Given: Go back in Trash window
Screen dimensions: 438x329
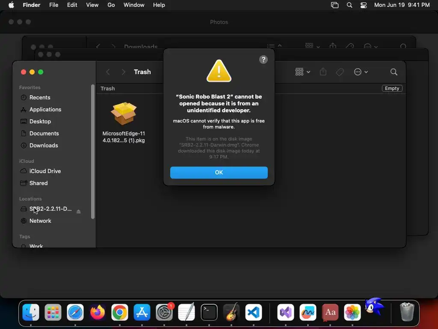Looking at the screenshot, I should pyautogui.click(x=108, y=72).
